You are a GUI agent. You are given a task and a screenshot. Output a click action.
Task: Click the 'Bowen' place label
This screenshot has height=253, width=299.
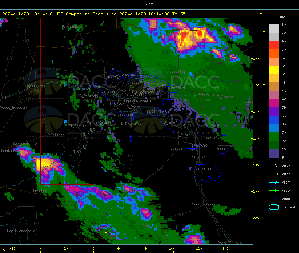point(221,149)
